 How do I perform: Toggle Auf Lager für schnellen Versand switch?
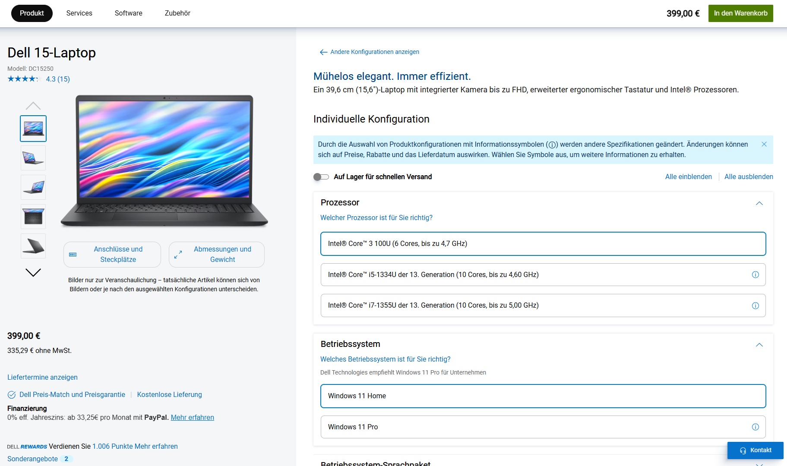[x=321, y=177]
